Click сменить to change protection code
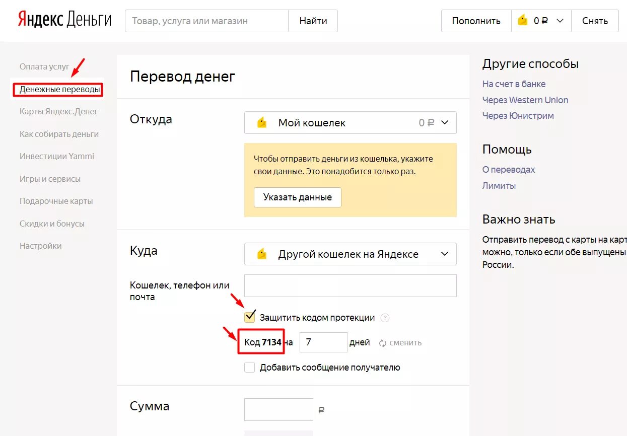 [405, 343]
